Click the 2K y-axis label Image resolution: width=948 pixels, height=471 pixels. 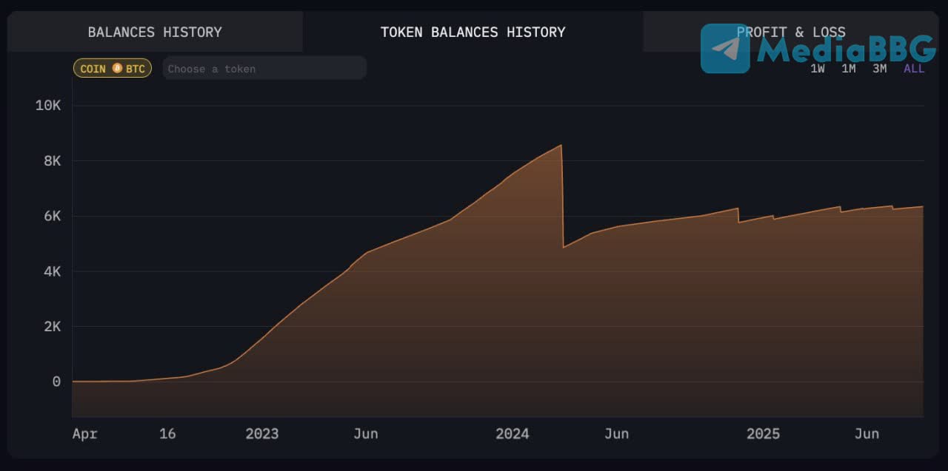tap(52, 326)
